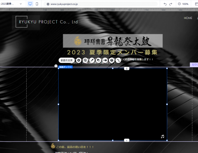Select the この夏、最高の思い出を text
This screenshot has width=198, height=153.
75,147
